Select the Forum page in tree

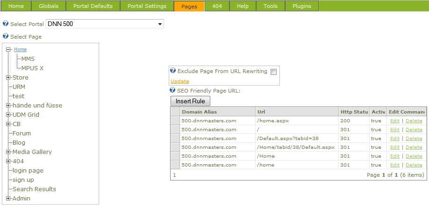pos(21,134)
